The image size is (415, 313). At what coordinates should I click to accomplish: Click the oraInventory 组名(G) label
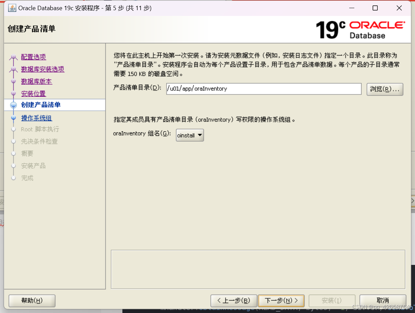142,134
